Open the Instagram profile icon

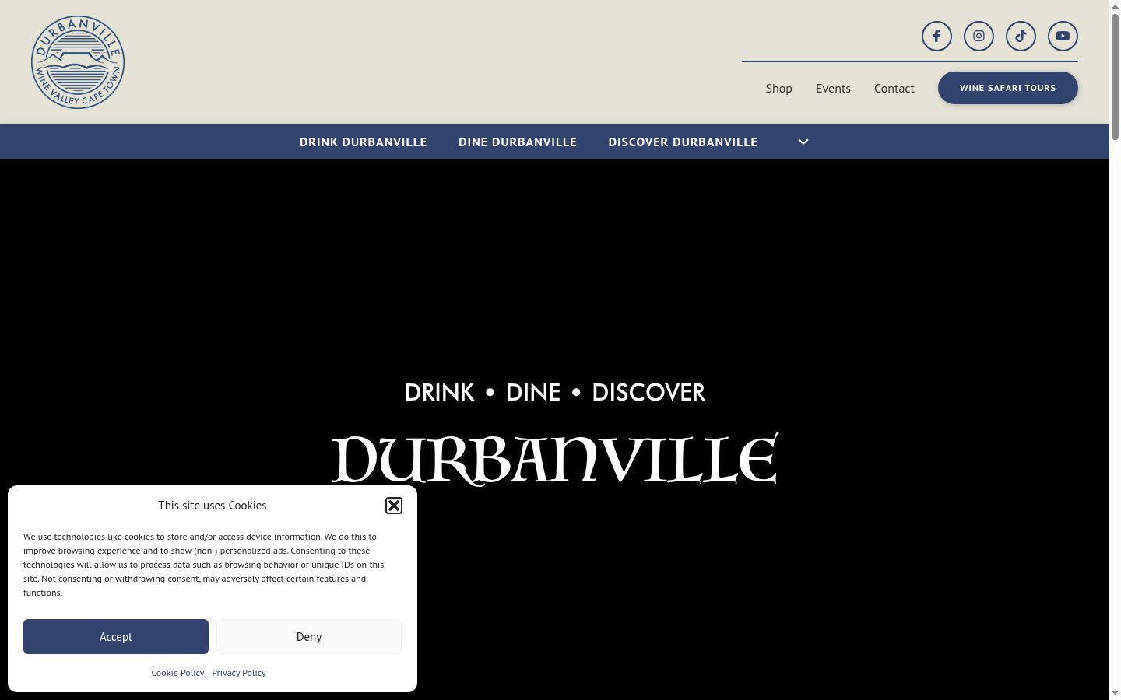(x=979, y=36)
